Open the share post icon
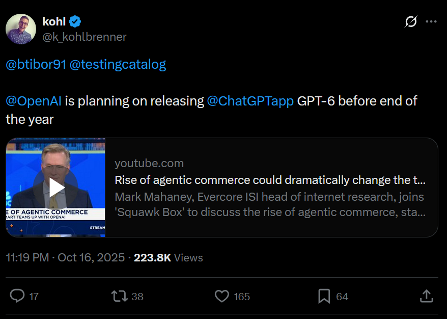Image resolution: width=447 pixels, height=319 pixels. pos(427,296)
